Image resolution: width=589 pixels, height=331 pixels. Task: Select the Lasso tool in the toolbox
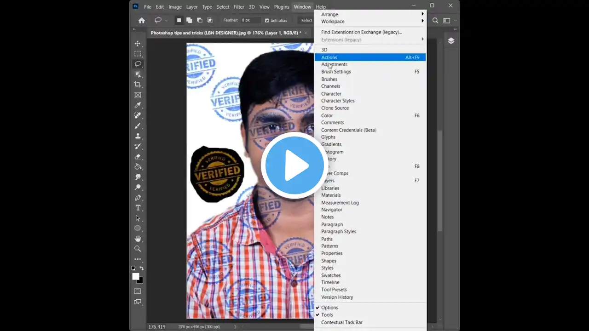click(138, 64)
